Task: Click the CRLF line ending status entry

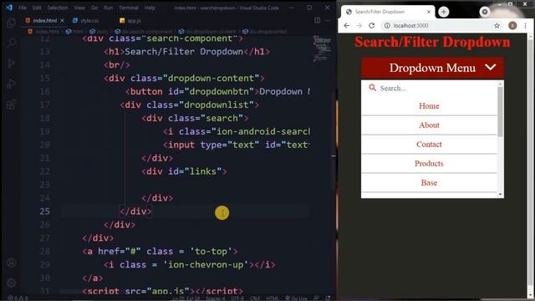Action: coord(255,298)
